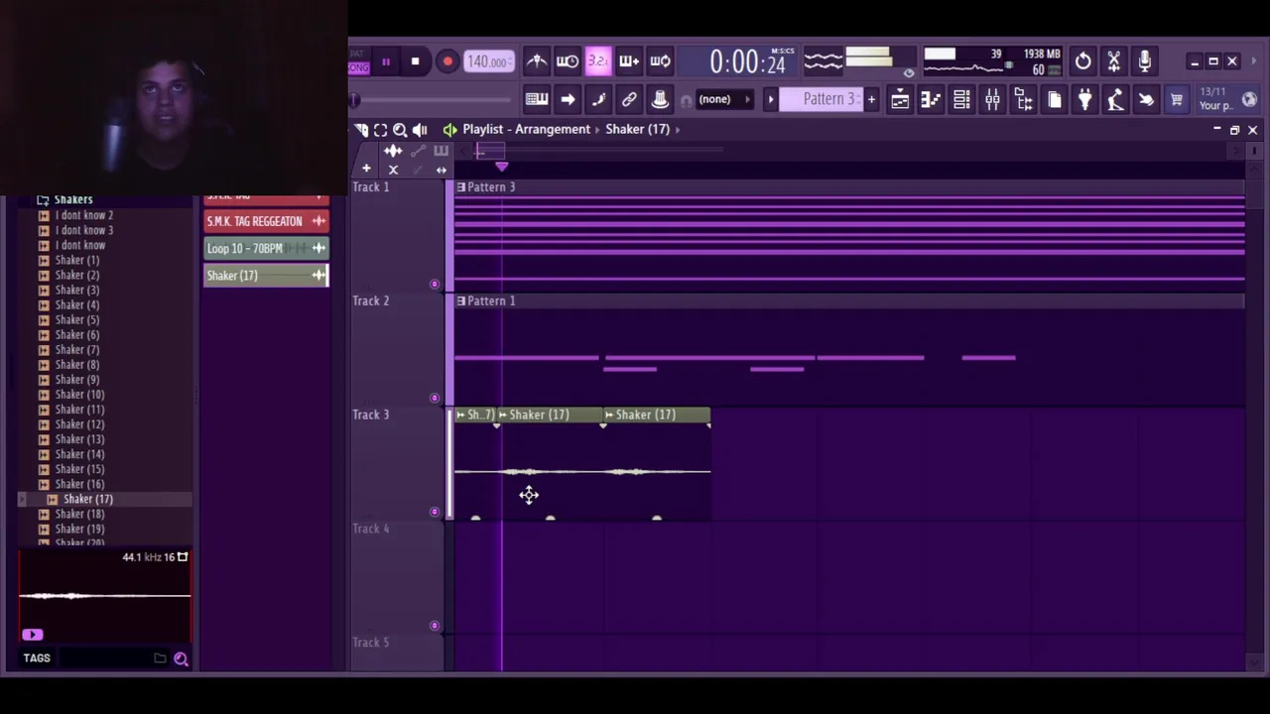This screenshot has width=1270, height=714.
Task: Open pattern menu arrow beside Pattern 3
Action: [x=770, y=99]
